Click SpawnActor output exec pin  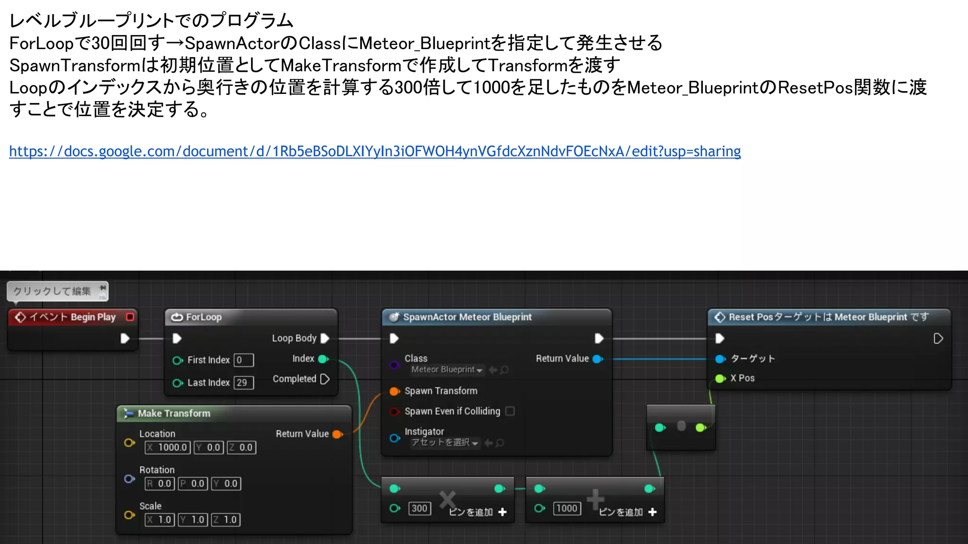click(x=599, y=338)
